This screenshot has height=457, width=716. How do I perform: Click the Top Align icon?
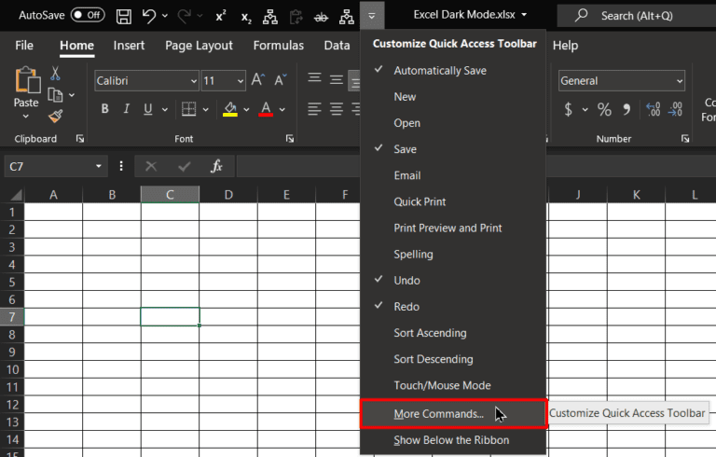(x=314, y=78)
